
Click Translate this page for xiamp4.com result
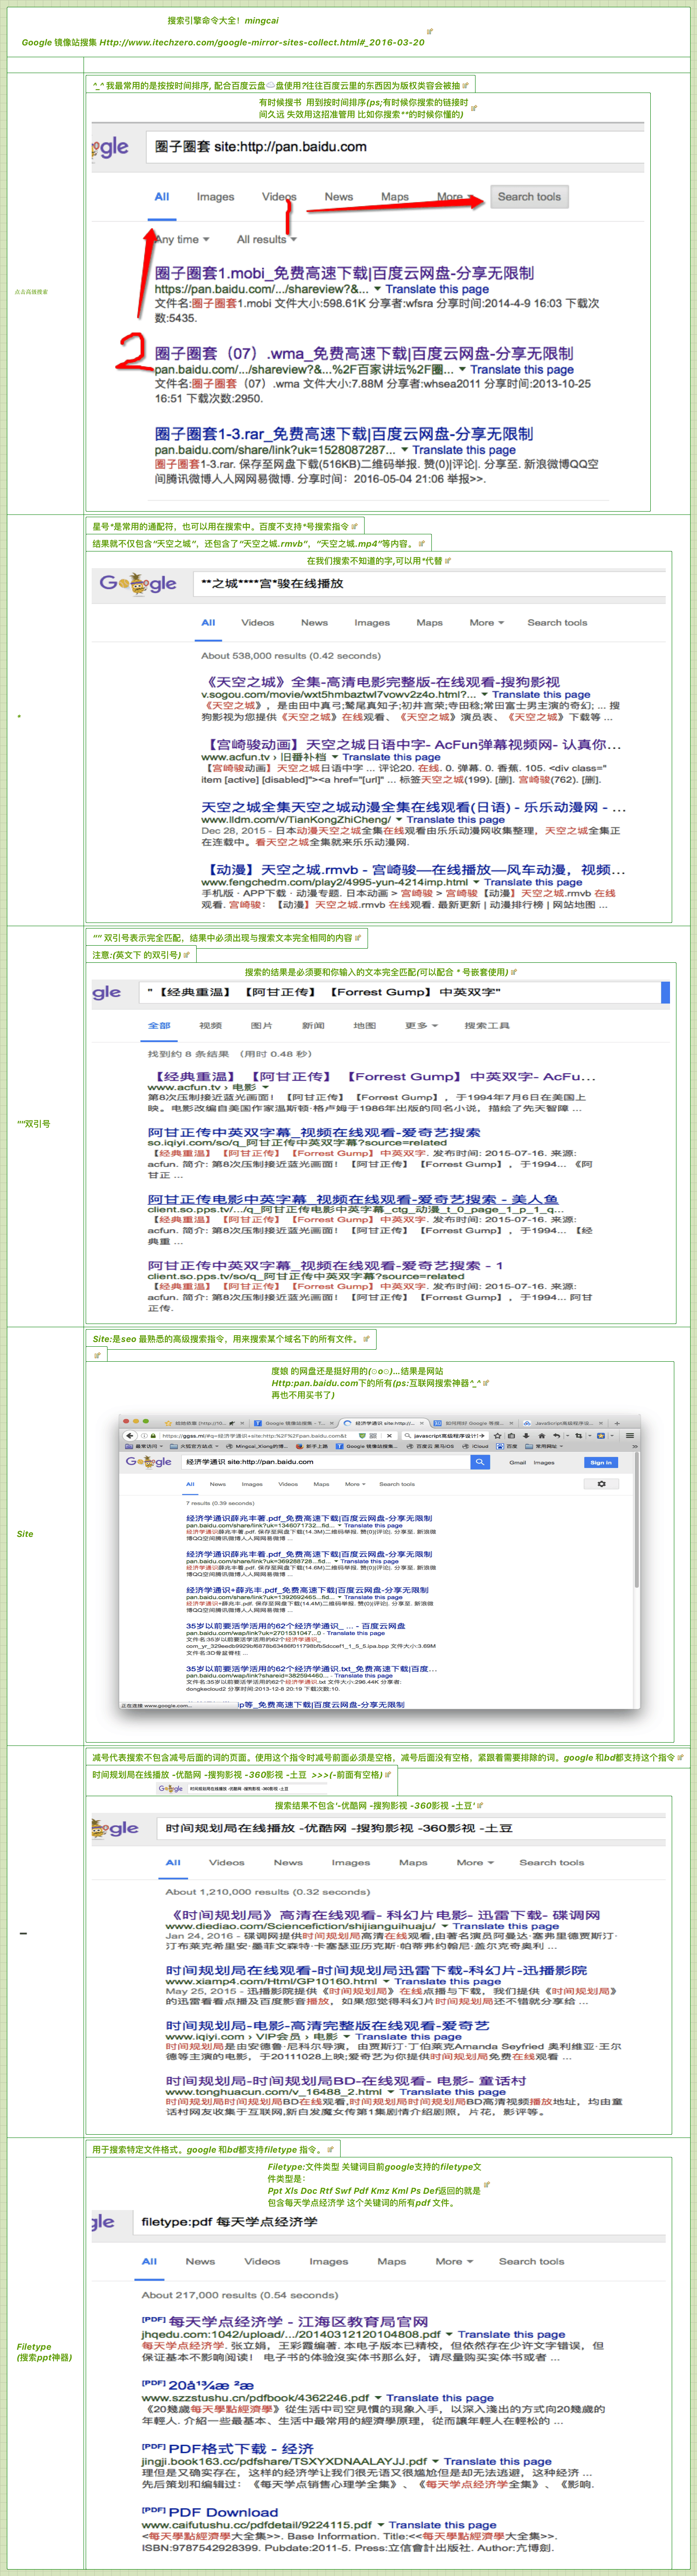click(447, 1981)
